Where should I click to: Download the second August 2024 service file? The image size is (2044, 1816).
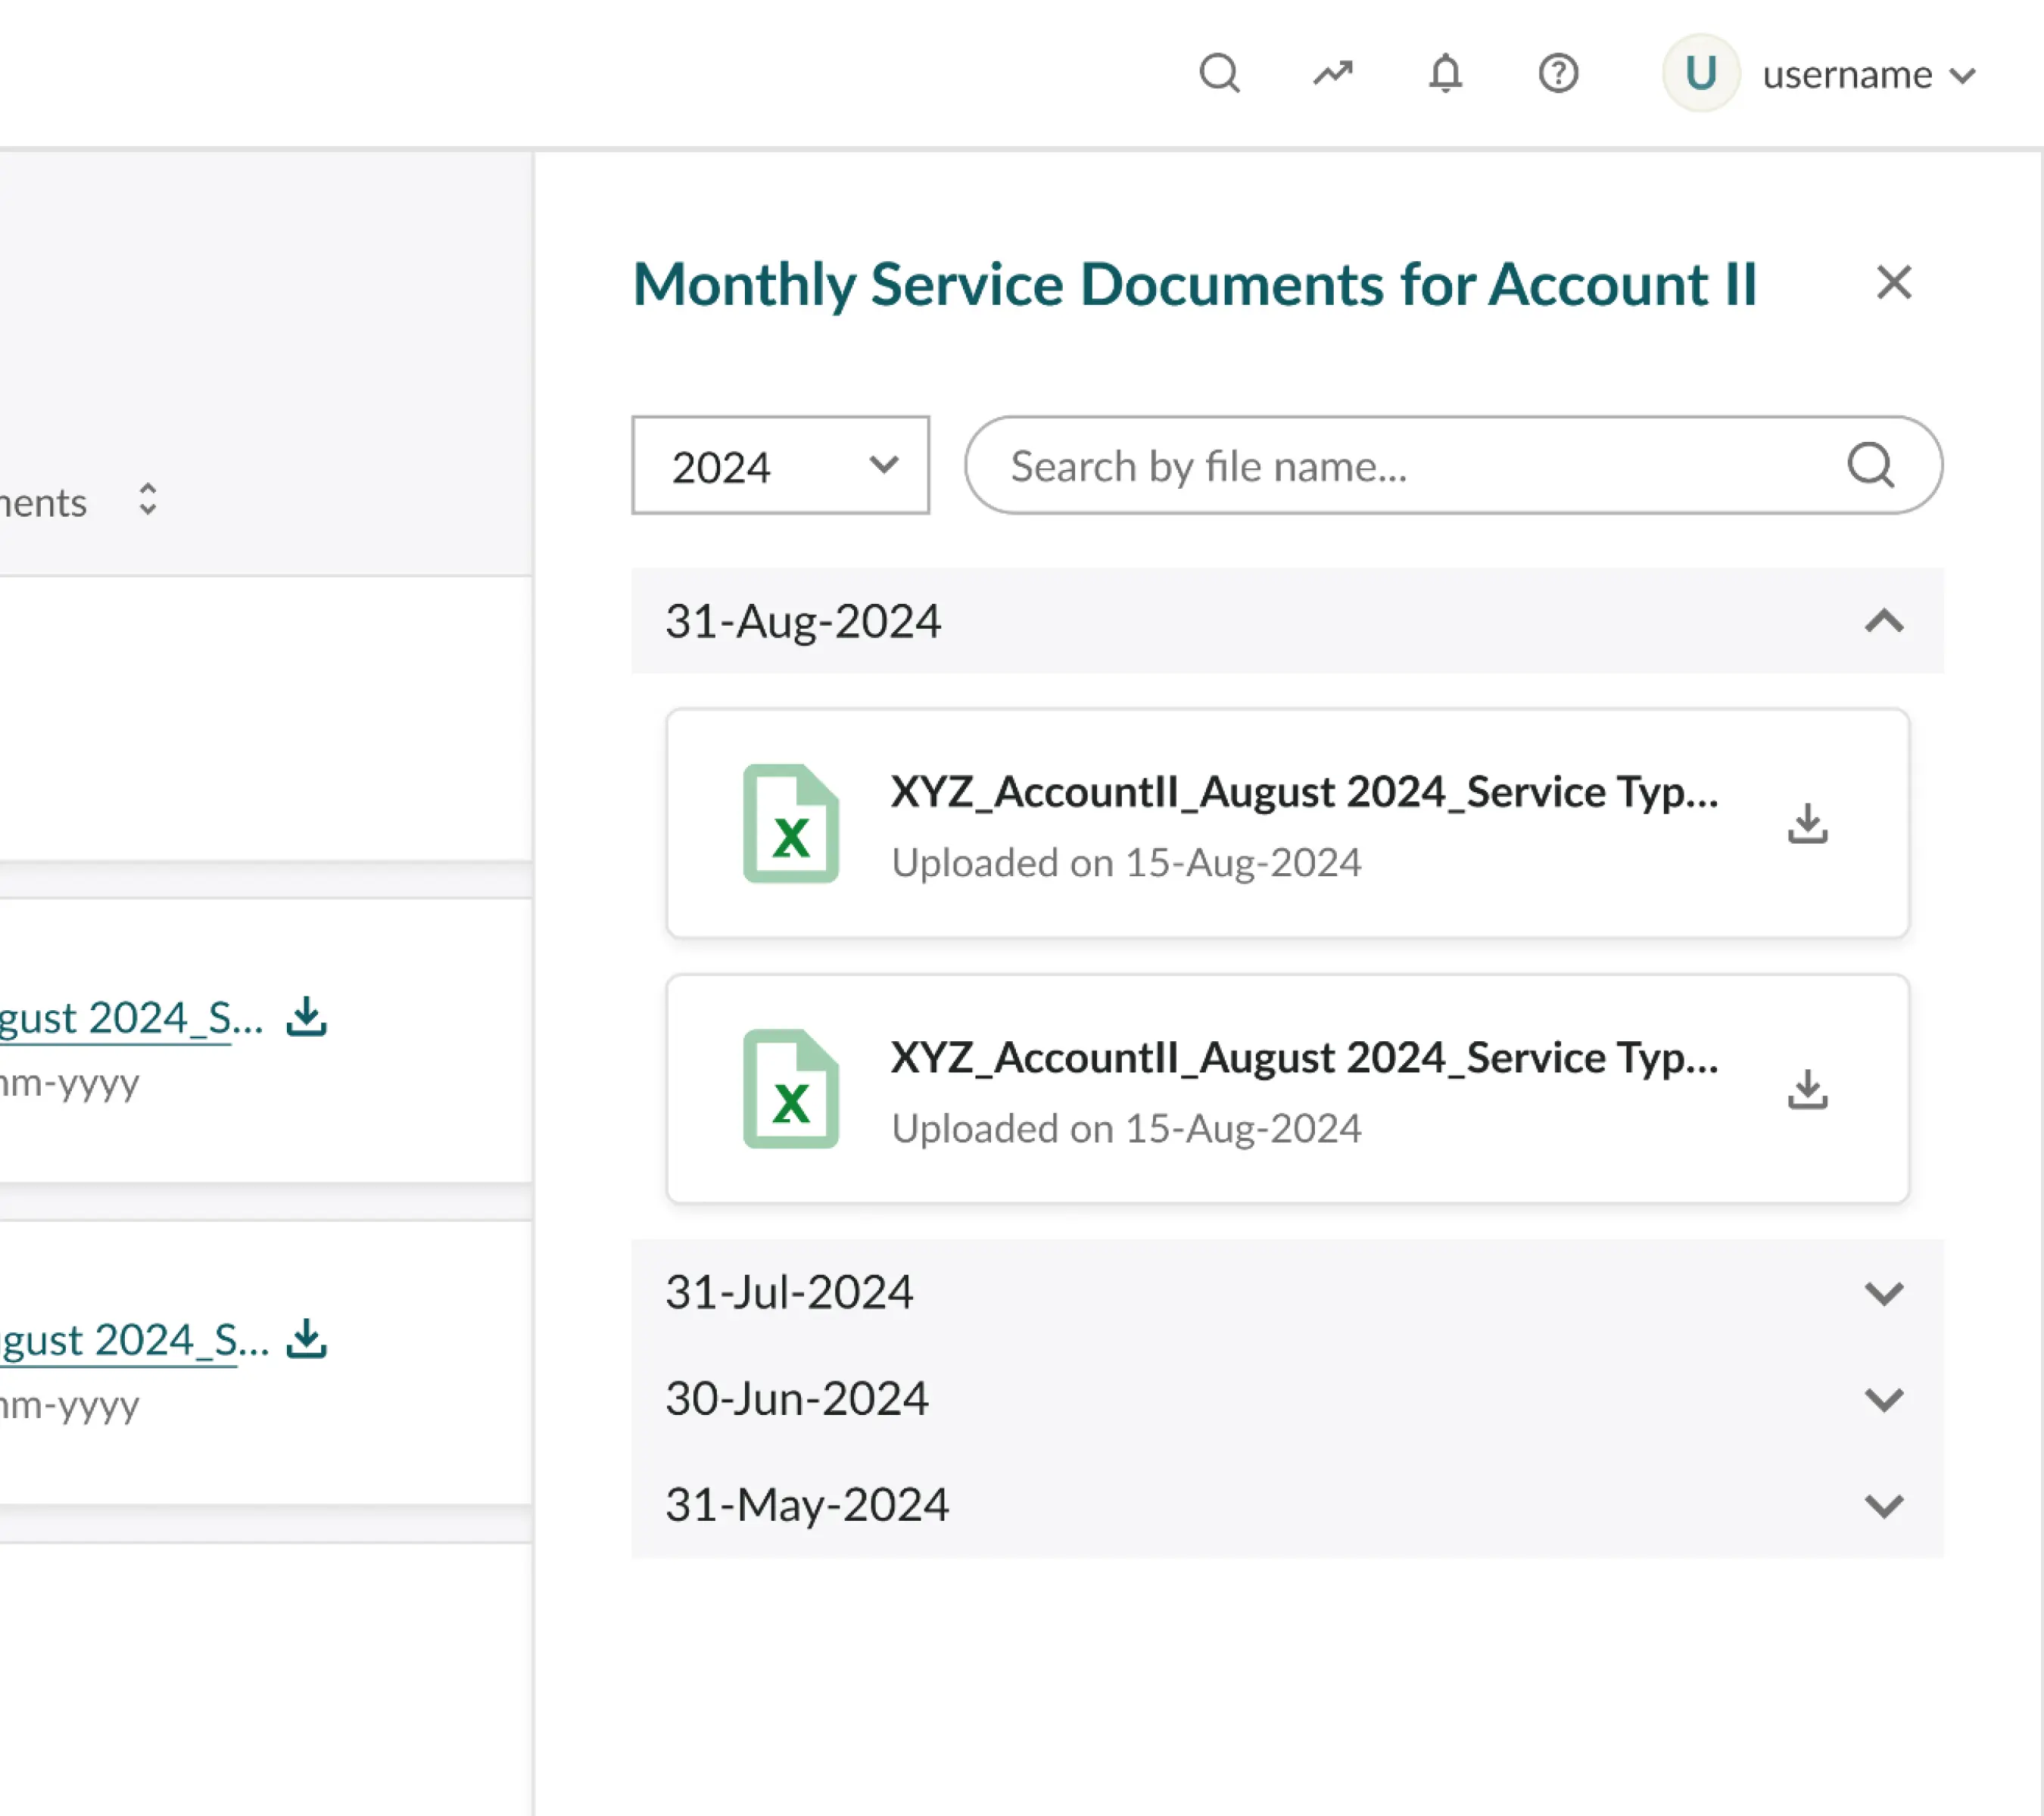coord(1808,1090)
